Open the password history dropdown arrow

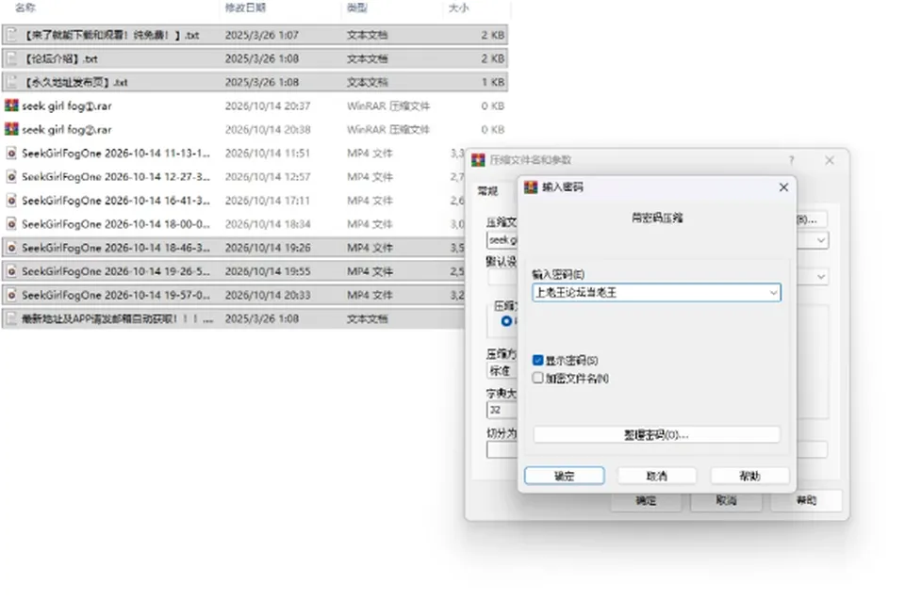click(773, 293)
